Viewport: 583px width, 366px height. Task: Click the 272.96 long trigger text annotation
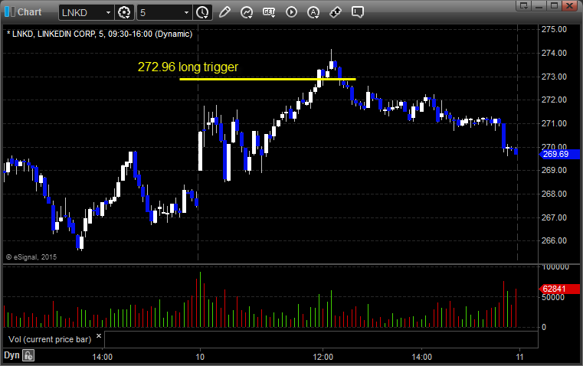(x=188, y=67)
